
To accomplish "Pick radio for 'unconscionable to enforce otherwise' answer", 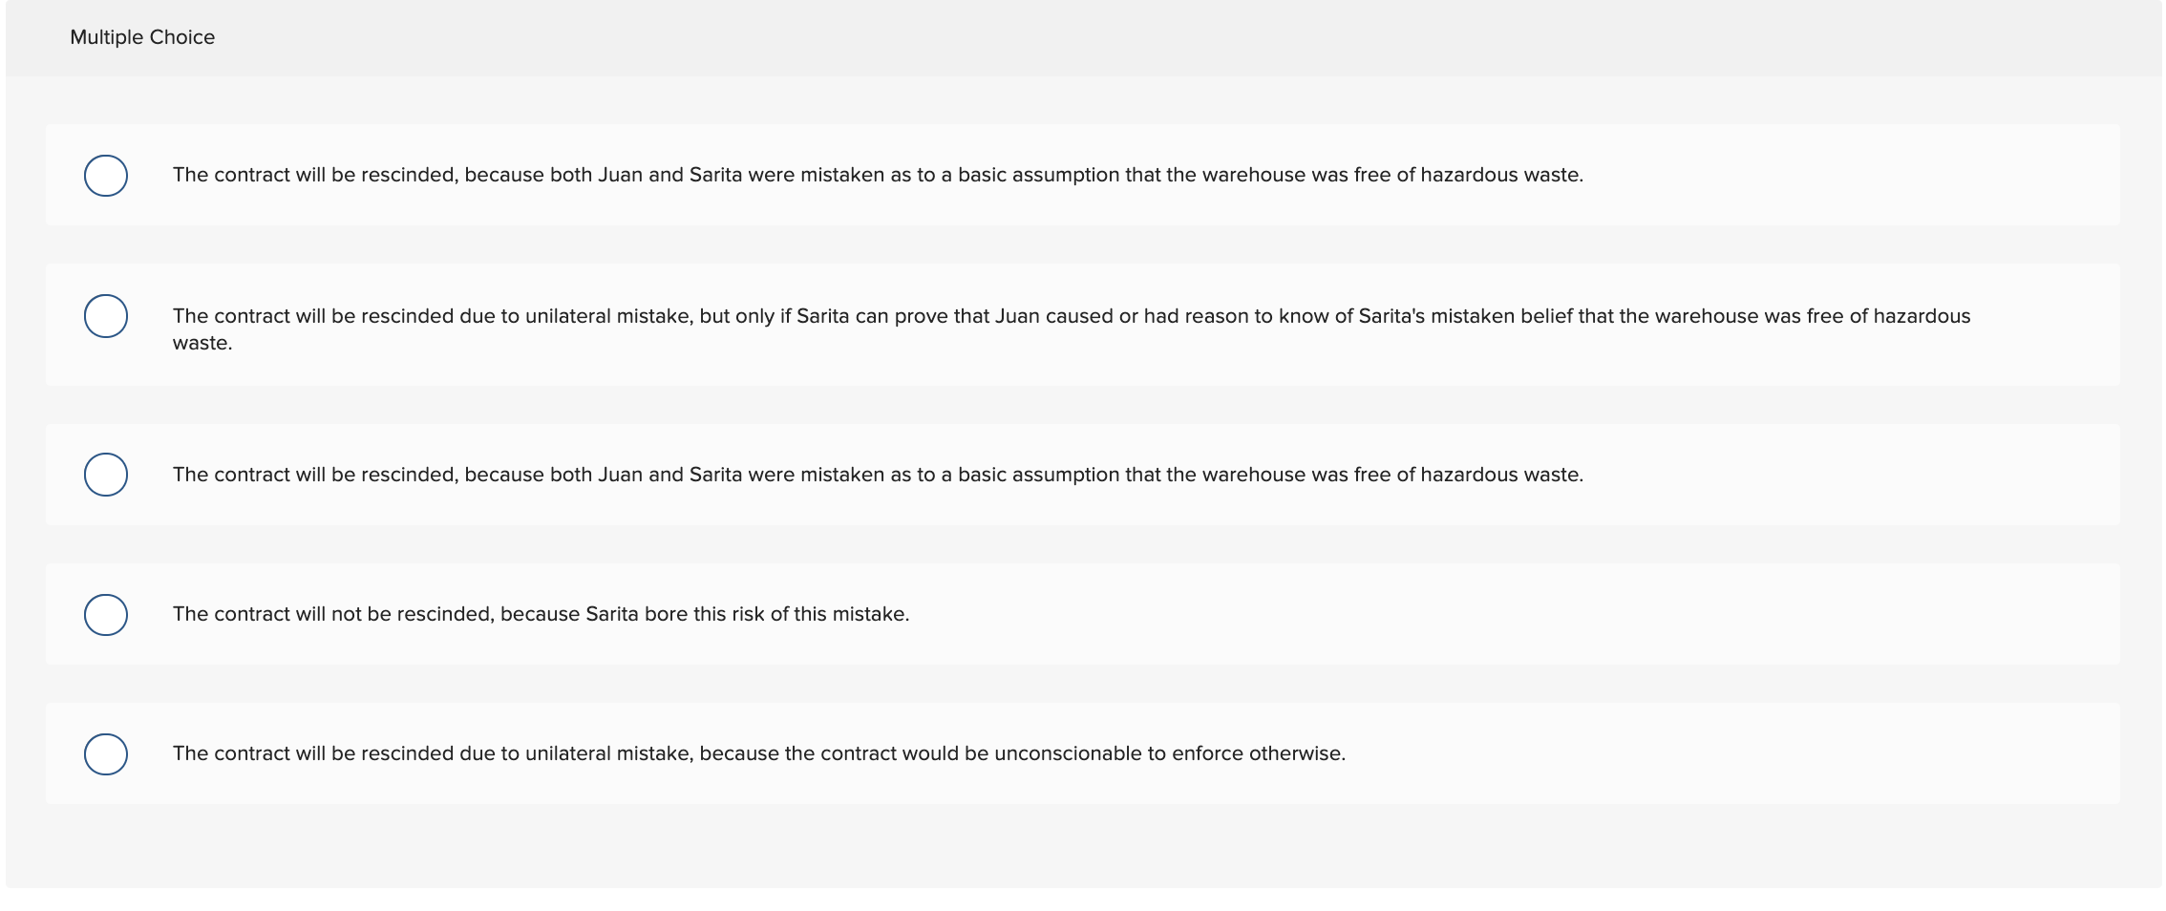I will [106, 754].
